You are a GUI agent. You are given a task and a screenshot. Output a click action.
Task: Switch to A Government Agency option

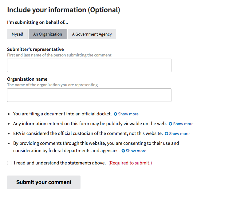[92, 34]
